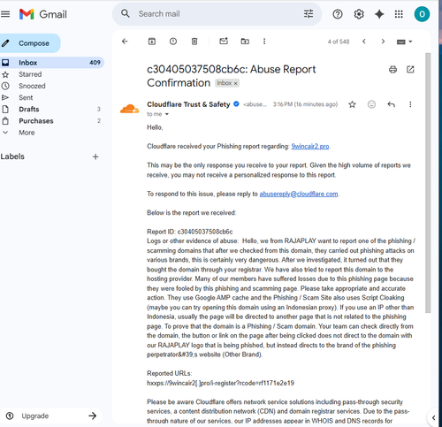Open the Drafts folder
442x427 pixels.
tap(29, 109)
